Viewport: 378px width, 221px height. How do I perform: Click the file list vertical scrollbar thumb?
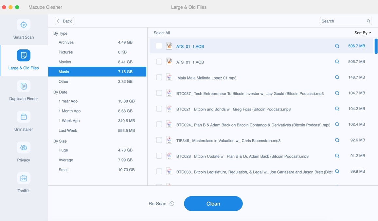click(x=376, y=46)
